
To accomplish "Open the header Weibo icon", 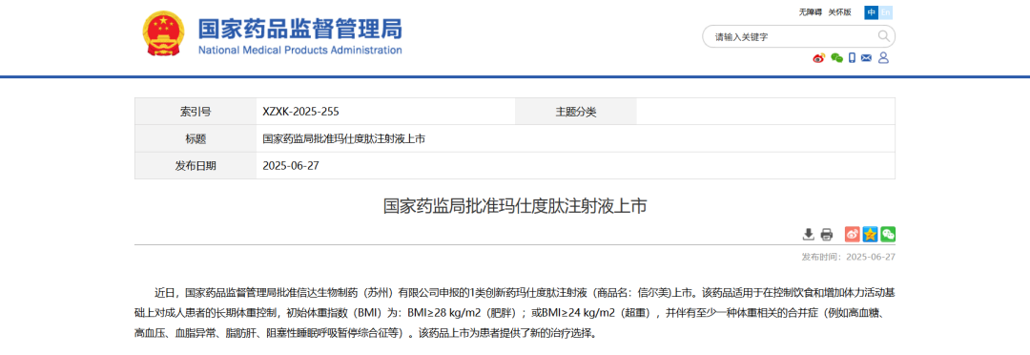I will click(x=818, y=58).
